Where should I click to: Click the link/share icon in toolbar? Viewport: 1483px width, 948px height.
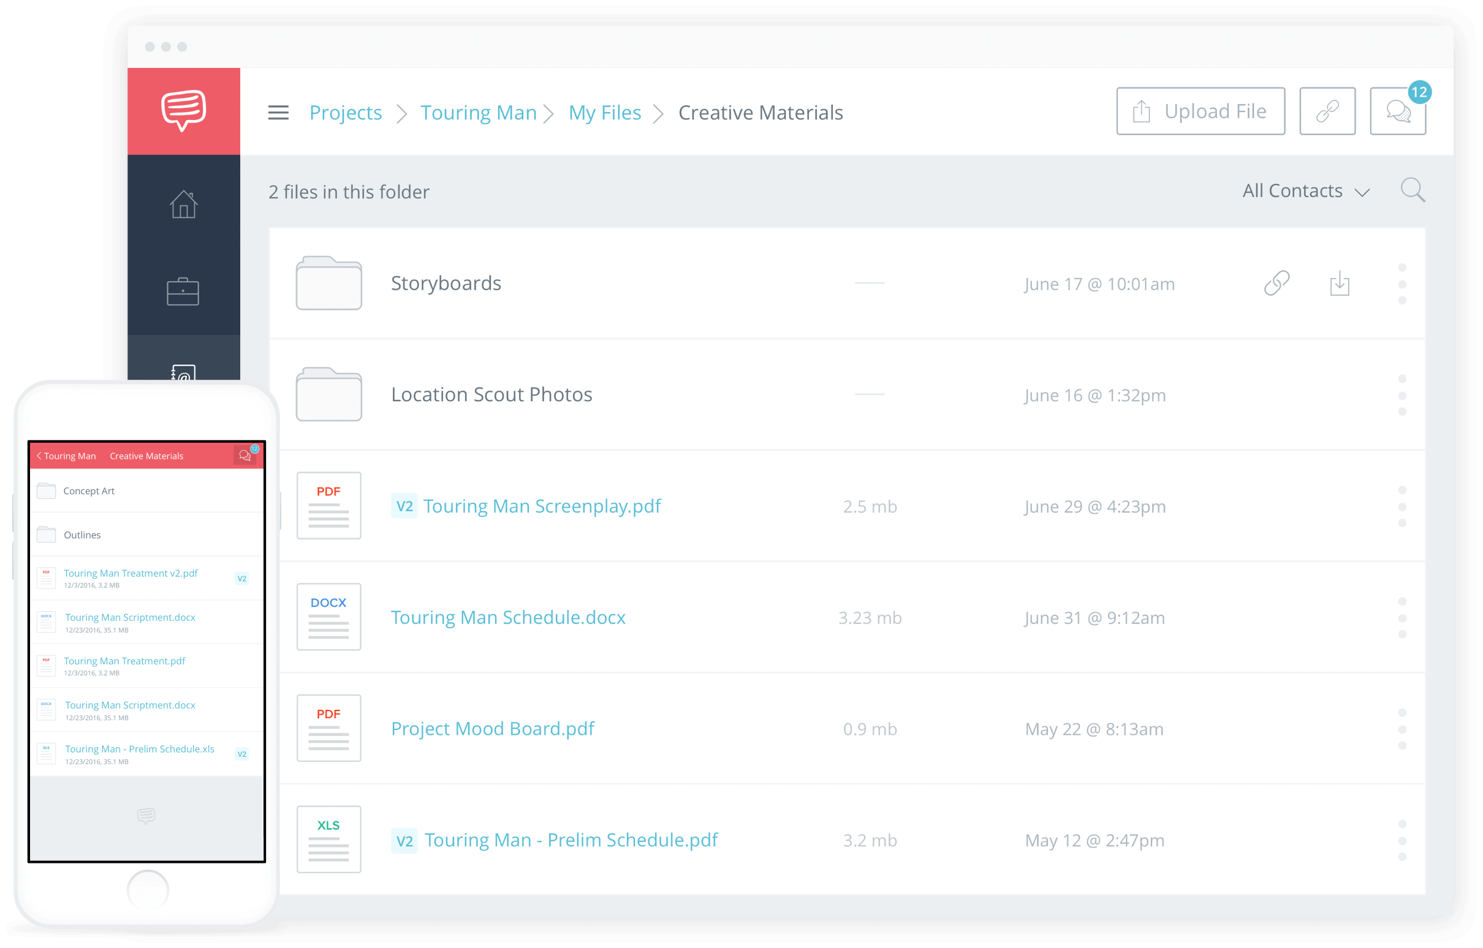1326,111
